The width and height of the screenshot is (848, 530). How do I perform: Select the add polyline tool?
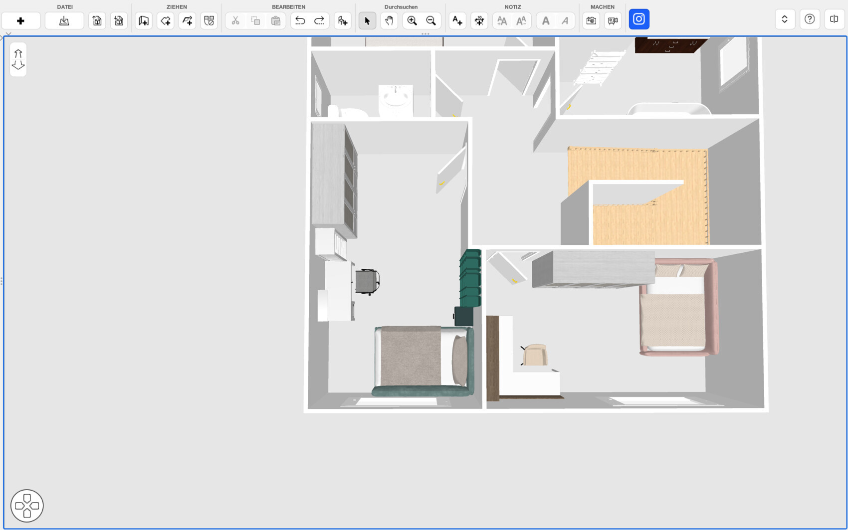click(188, 21)
